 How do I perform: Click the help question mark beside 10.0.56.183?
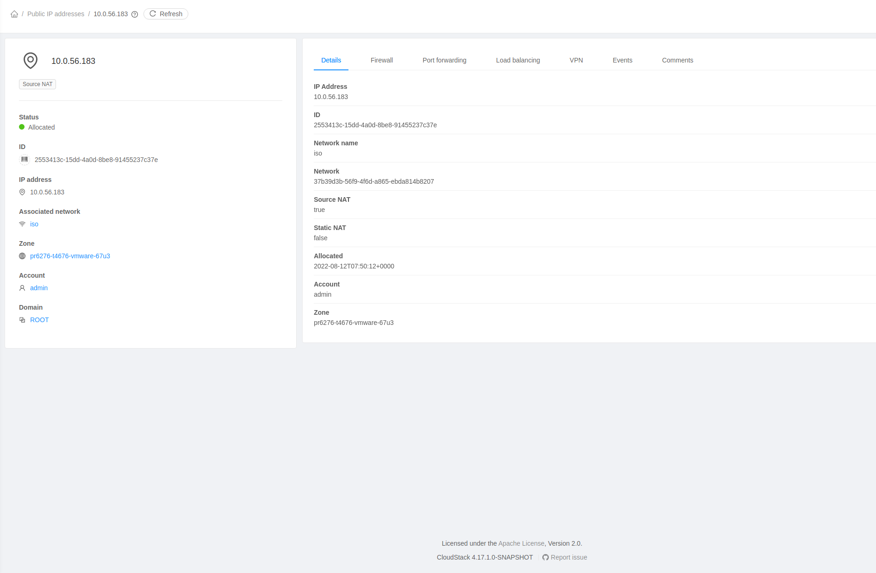pyautogui.click(x=134, y=14)
